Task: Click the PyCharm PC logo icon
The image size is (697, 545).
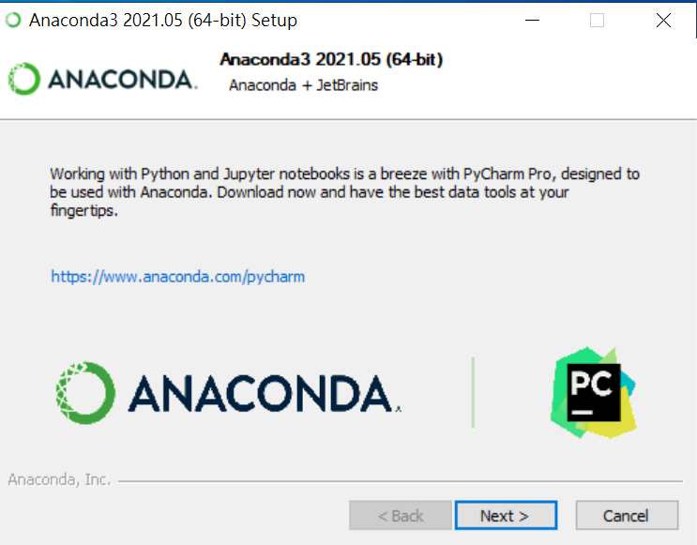Action: tap(593, 392)
